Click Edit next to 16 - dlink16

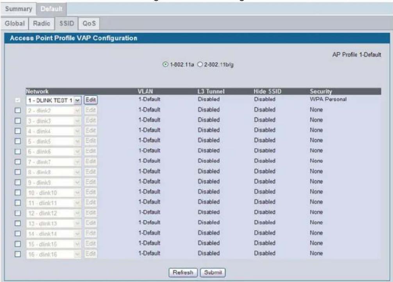pos(91,254)
